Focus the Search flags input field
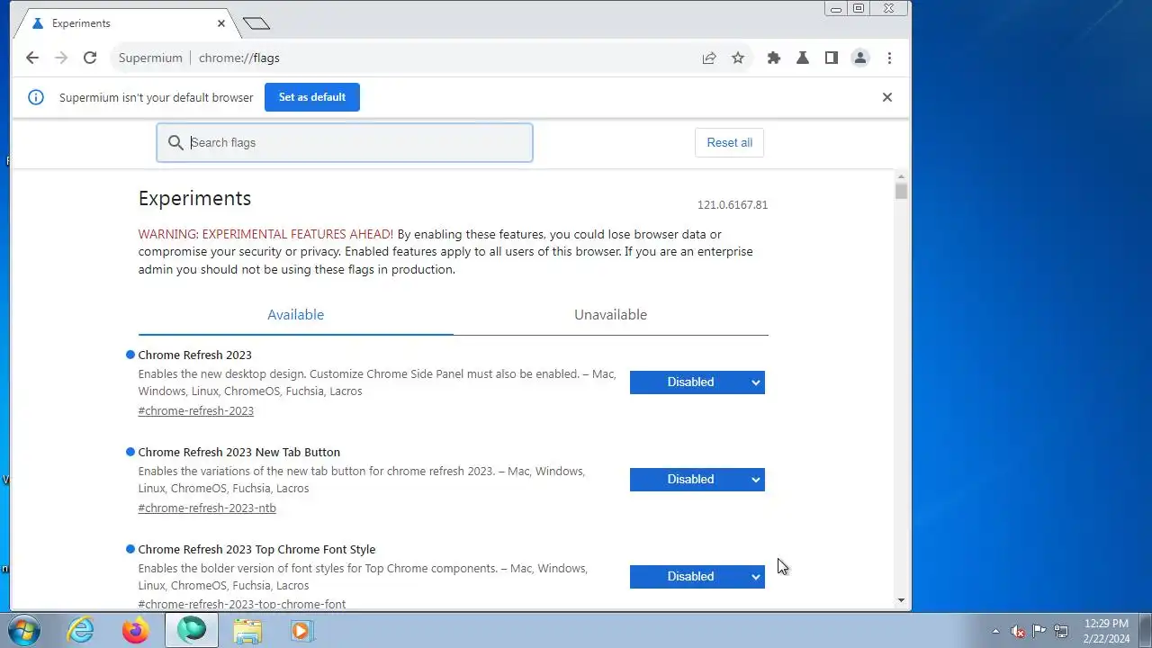 [345, 142]
